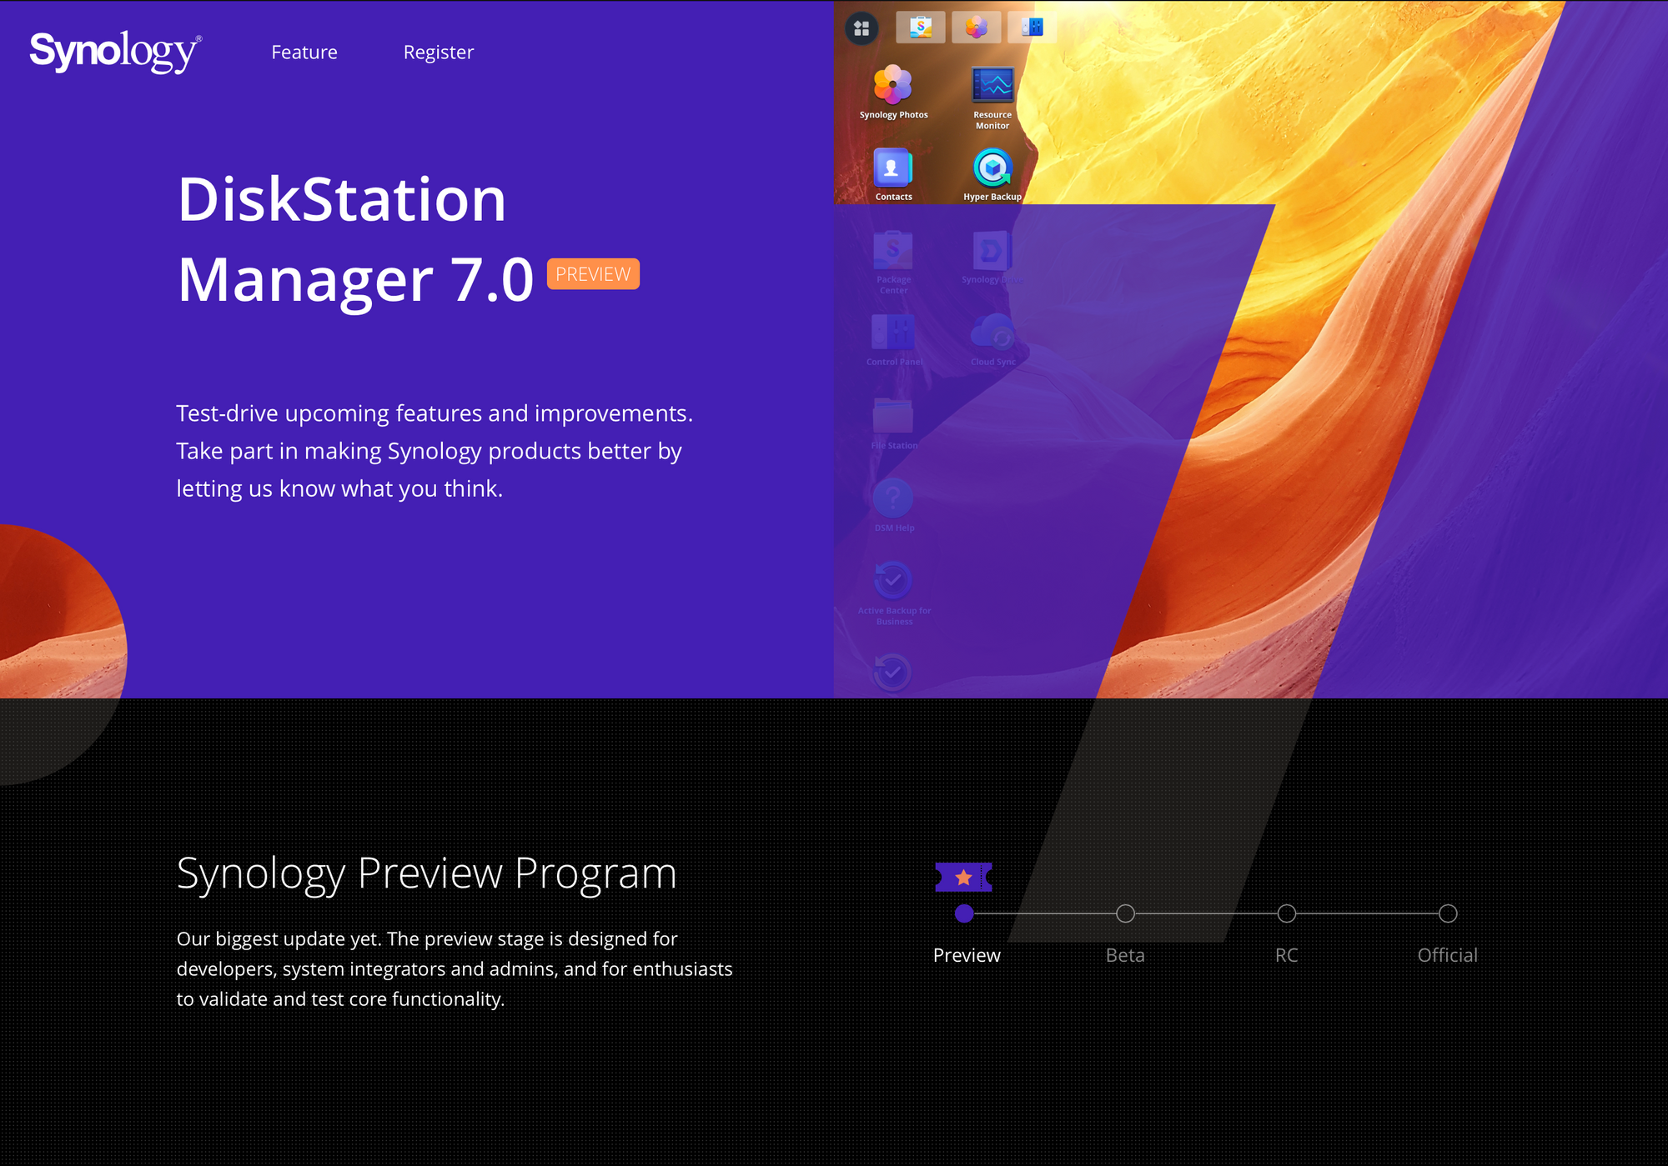Click the Control Panel taskbar icon
Viewport: 1668px width, 1166px height.
click(x=1032, y=28)
